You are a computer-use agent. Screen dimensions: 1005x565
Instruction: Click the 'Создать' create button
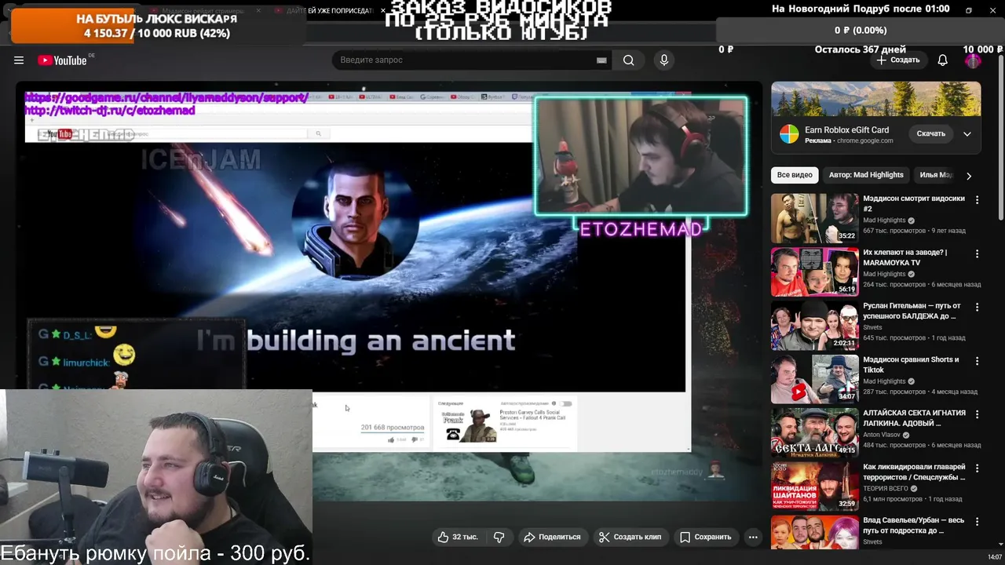[x=898, y=60]
